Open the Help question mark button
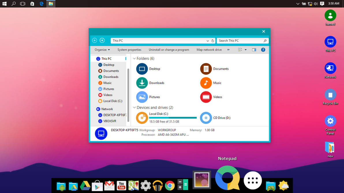Viewport: 344px width, 193px height. (x=263, y=50)
